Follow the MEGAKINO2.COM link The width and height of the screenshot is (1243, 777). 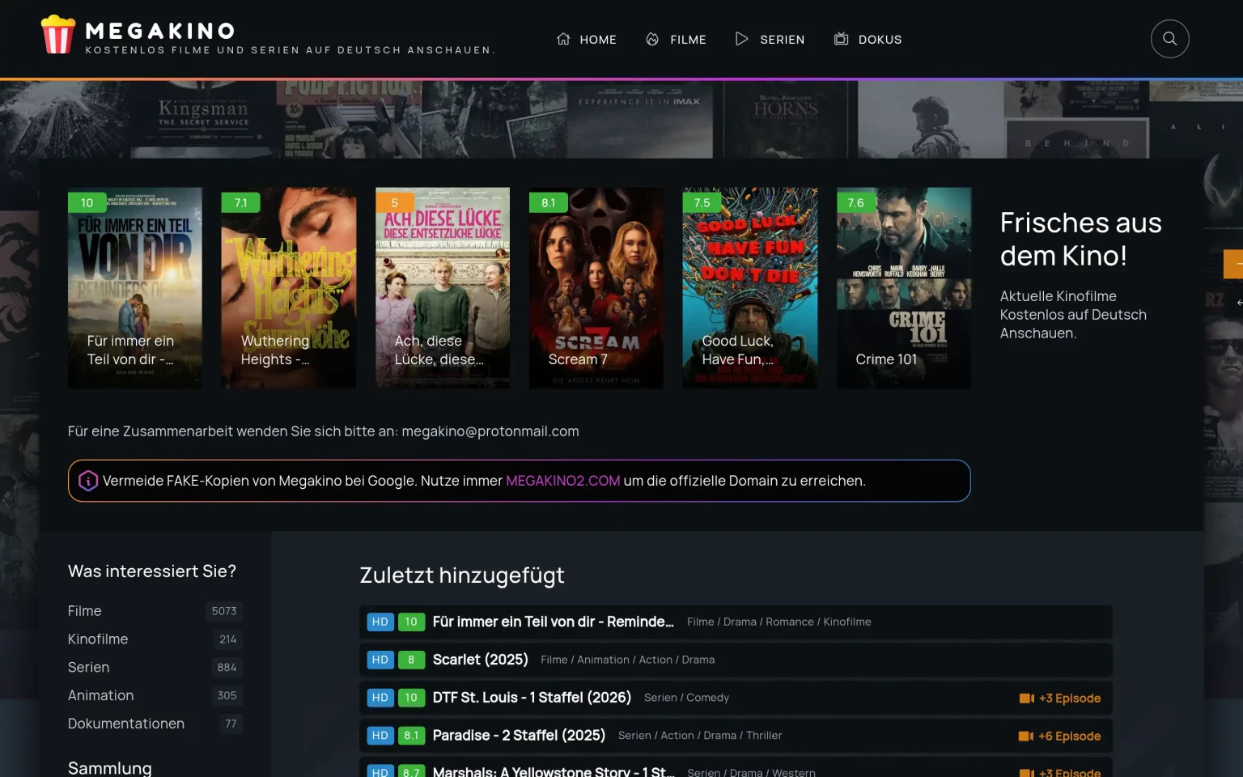[x=563, y=481]
